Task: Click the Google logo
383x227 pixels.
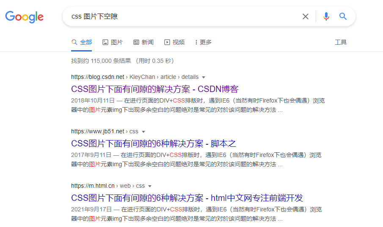Action: (x=25, y=17)
